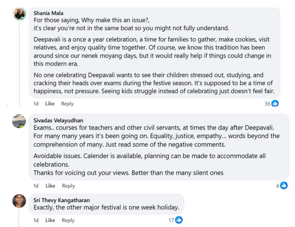Reply to Sivadas Velayudhan's comment
The height and width of the screenshot is (227, 295).
[68, 186]
